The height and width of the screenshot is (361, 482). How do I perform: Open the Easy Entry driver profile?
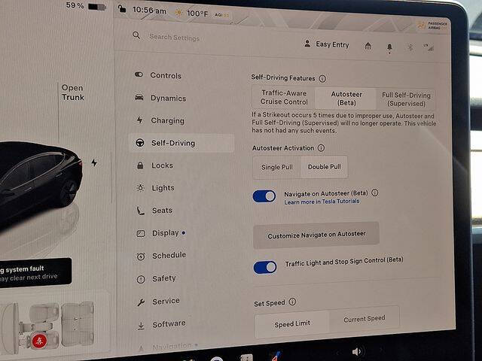326,44
